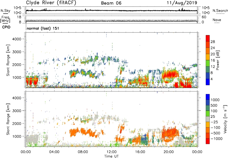Click the "3000" tick of the velocity panel
This screenshot has width=228, height=158.
[17, 111]
